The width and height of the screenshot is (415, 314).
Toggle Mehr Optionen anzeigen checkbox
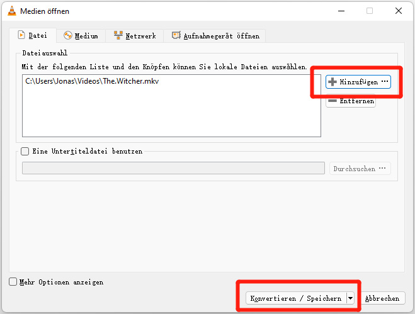point(13,283)
